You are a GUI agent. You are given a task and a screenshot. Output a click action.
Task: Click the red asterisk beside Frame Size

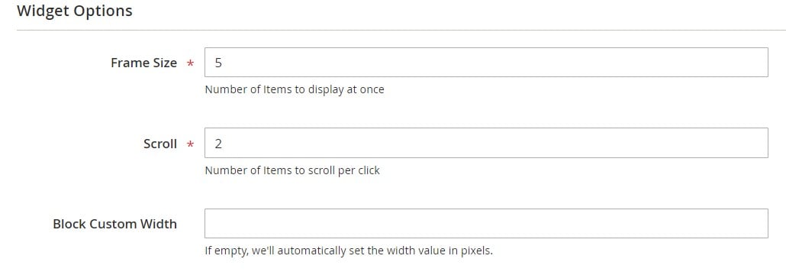(x=190, y=63)
